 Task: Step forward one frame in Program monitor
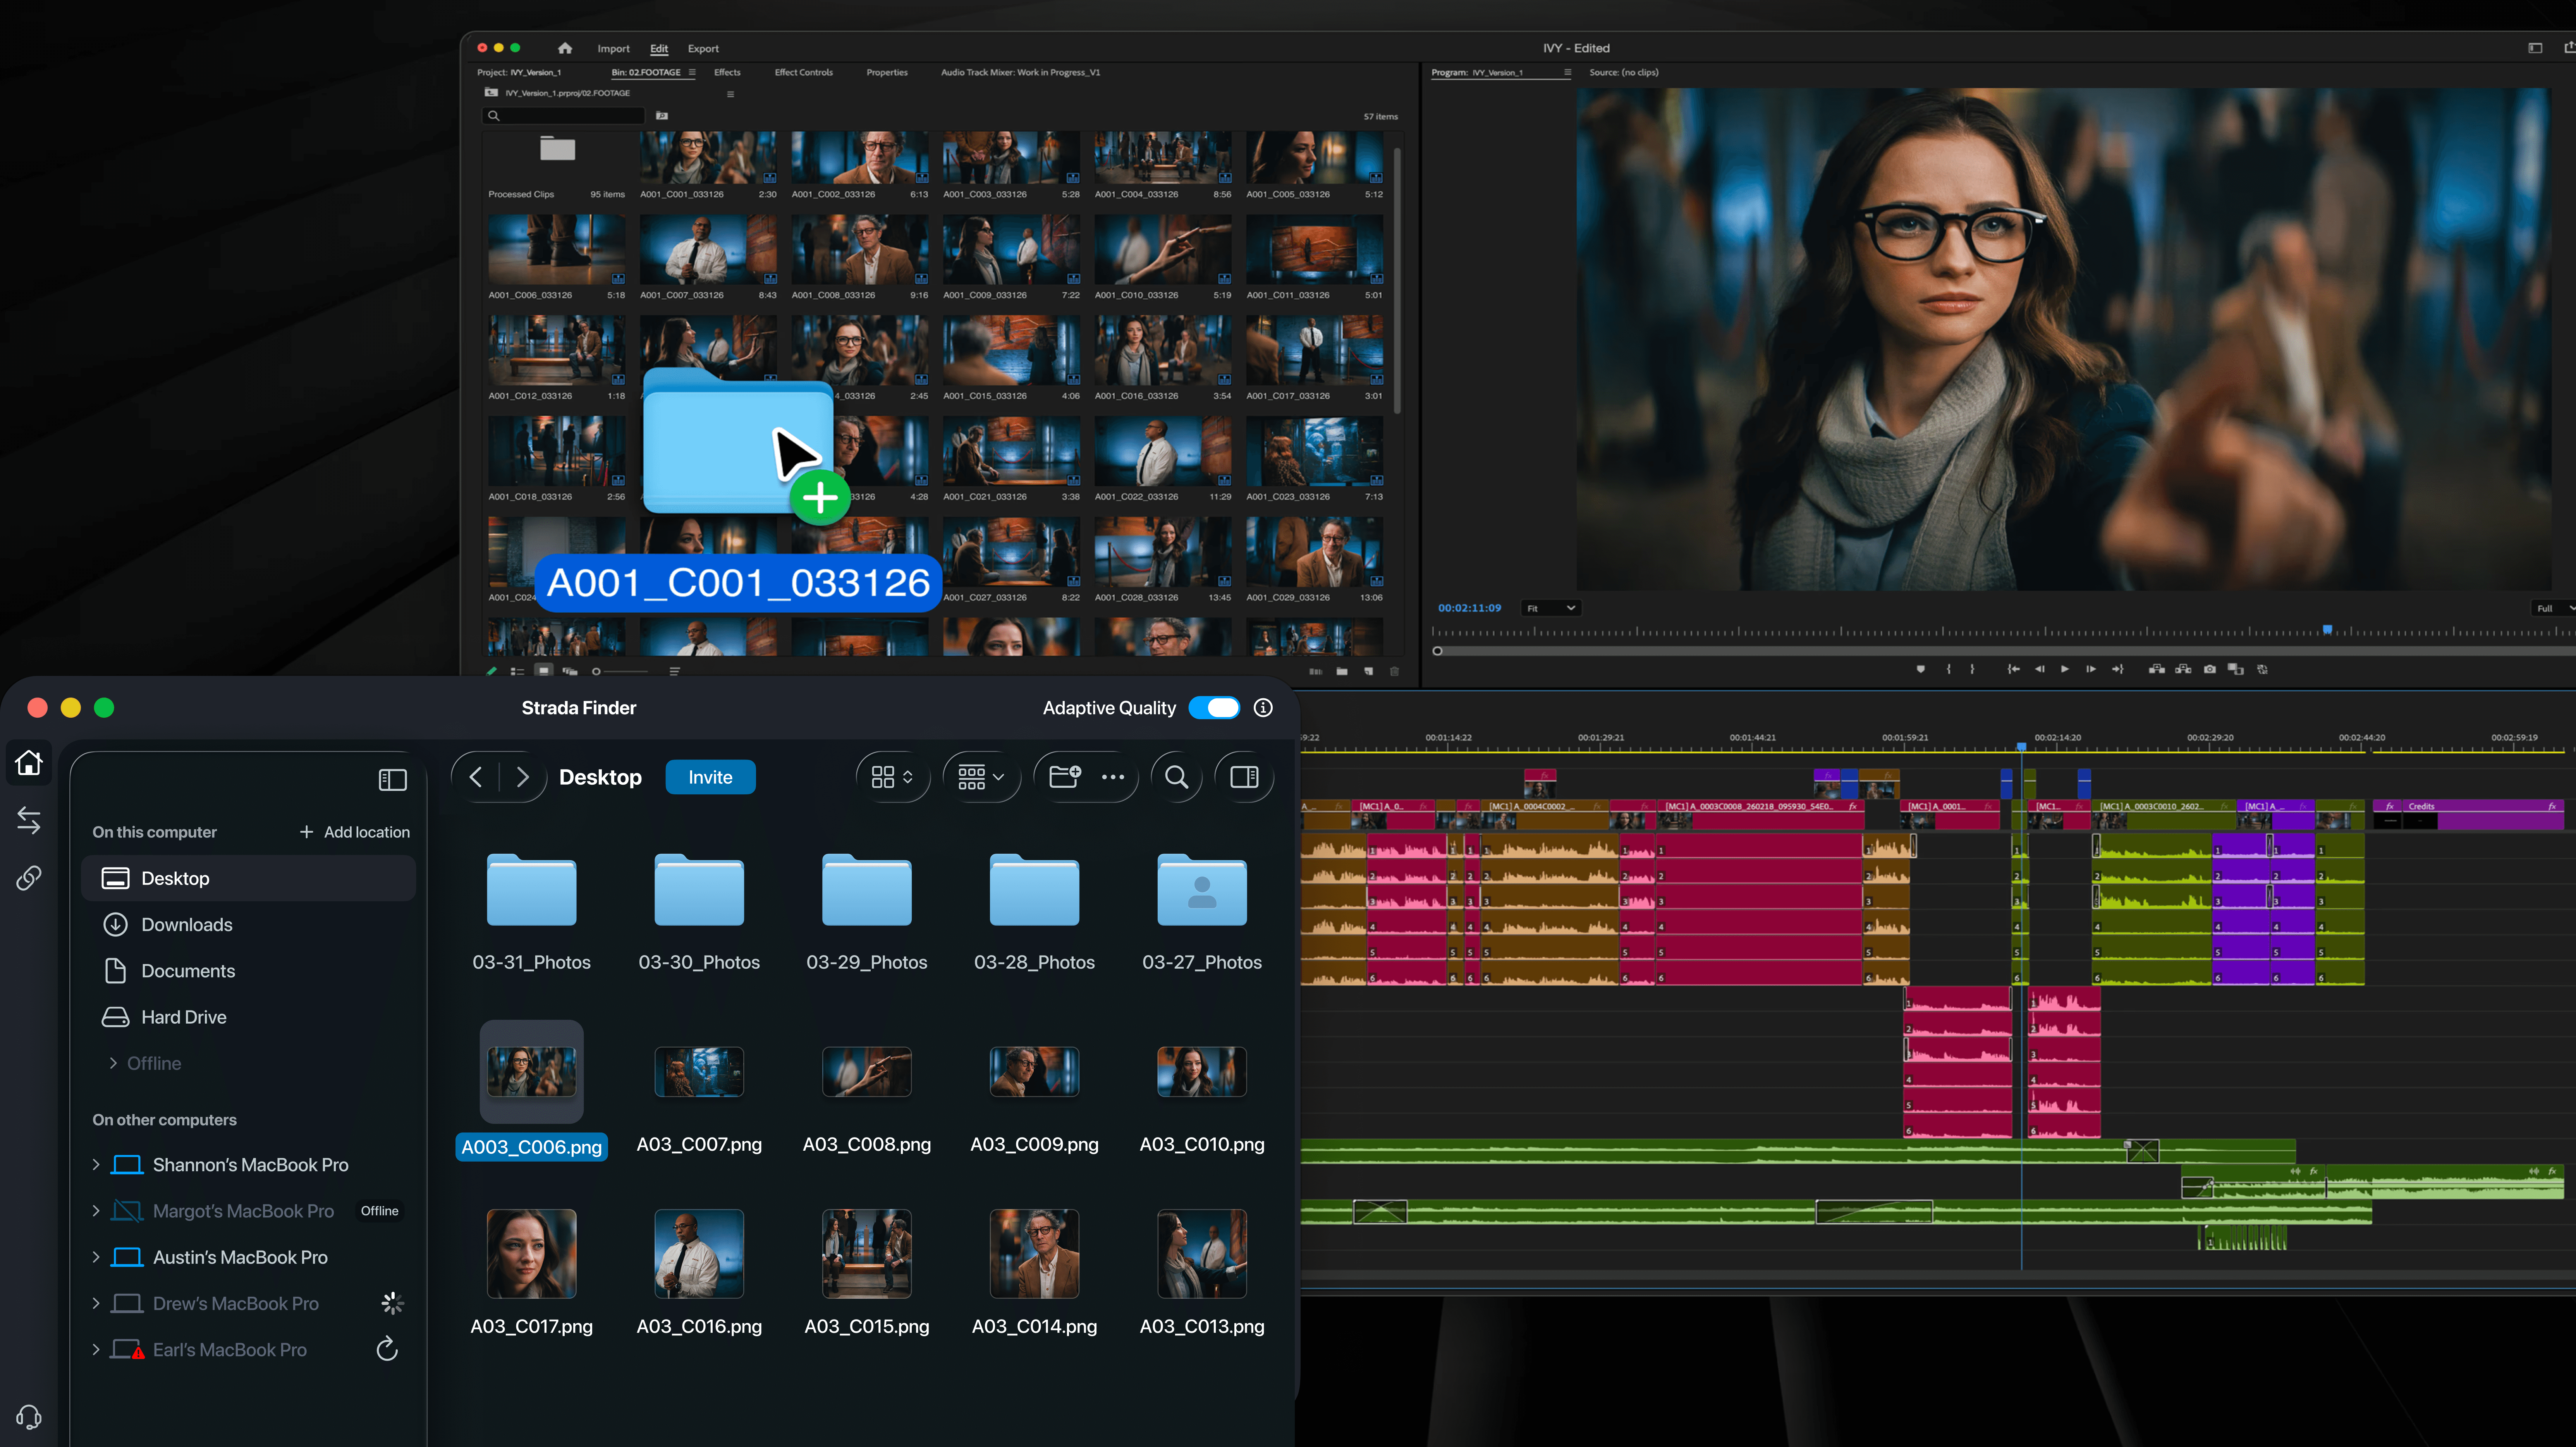coord(2091,669)
